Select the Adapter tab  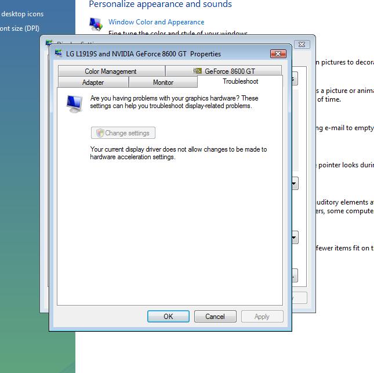click(x=93, y=82)
